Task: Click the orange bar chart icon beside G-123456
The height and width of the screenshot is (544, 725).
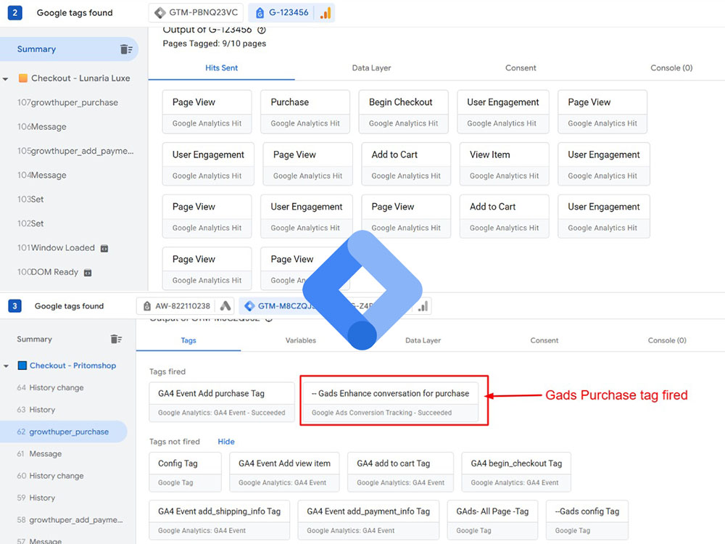Action: [326, 13]
